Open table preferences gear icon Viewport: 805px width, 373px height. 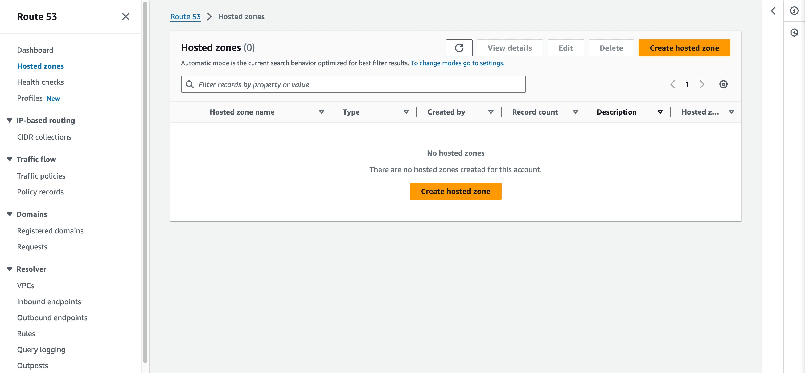(x=723, y=84)
